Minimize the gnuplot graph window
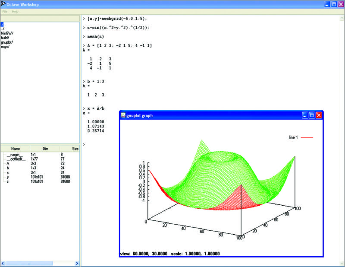 point(305,115)
